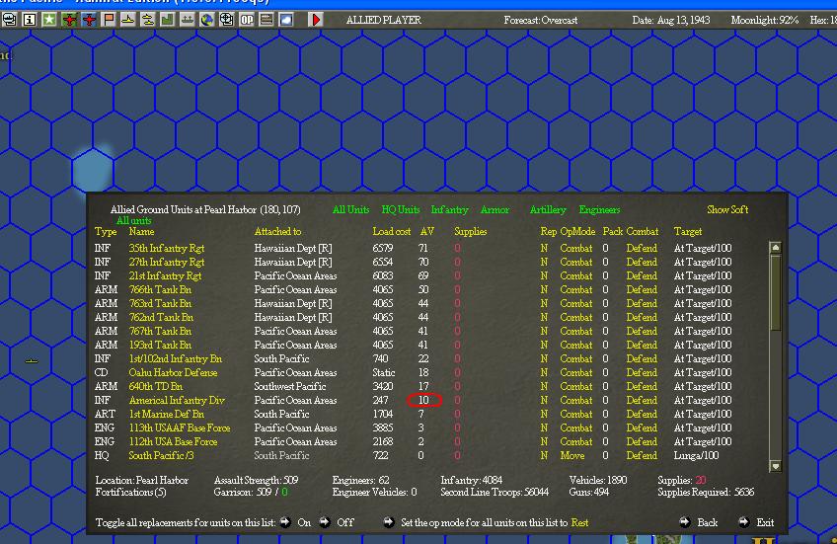
Task: Filter list to Armor units
Action: [495, 210]
